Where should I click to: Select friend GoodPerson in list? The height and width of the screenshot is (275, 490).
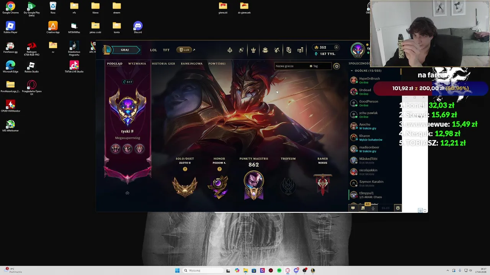pos(374,103)
